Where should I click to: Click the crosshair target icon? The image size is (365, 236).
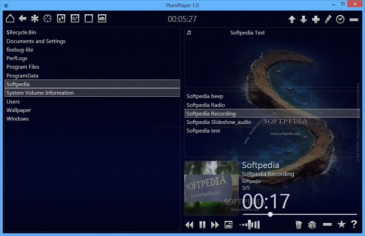pyautogui.click(x=47, y=19)
